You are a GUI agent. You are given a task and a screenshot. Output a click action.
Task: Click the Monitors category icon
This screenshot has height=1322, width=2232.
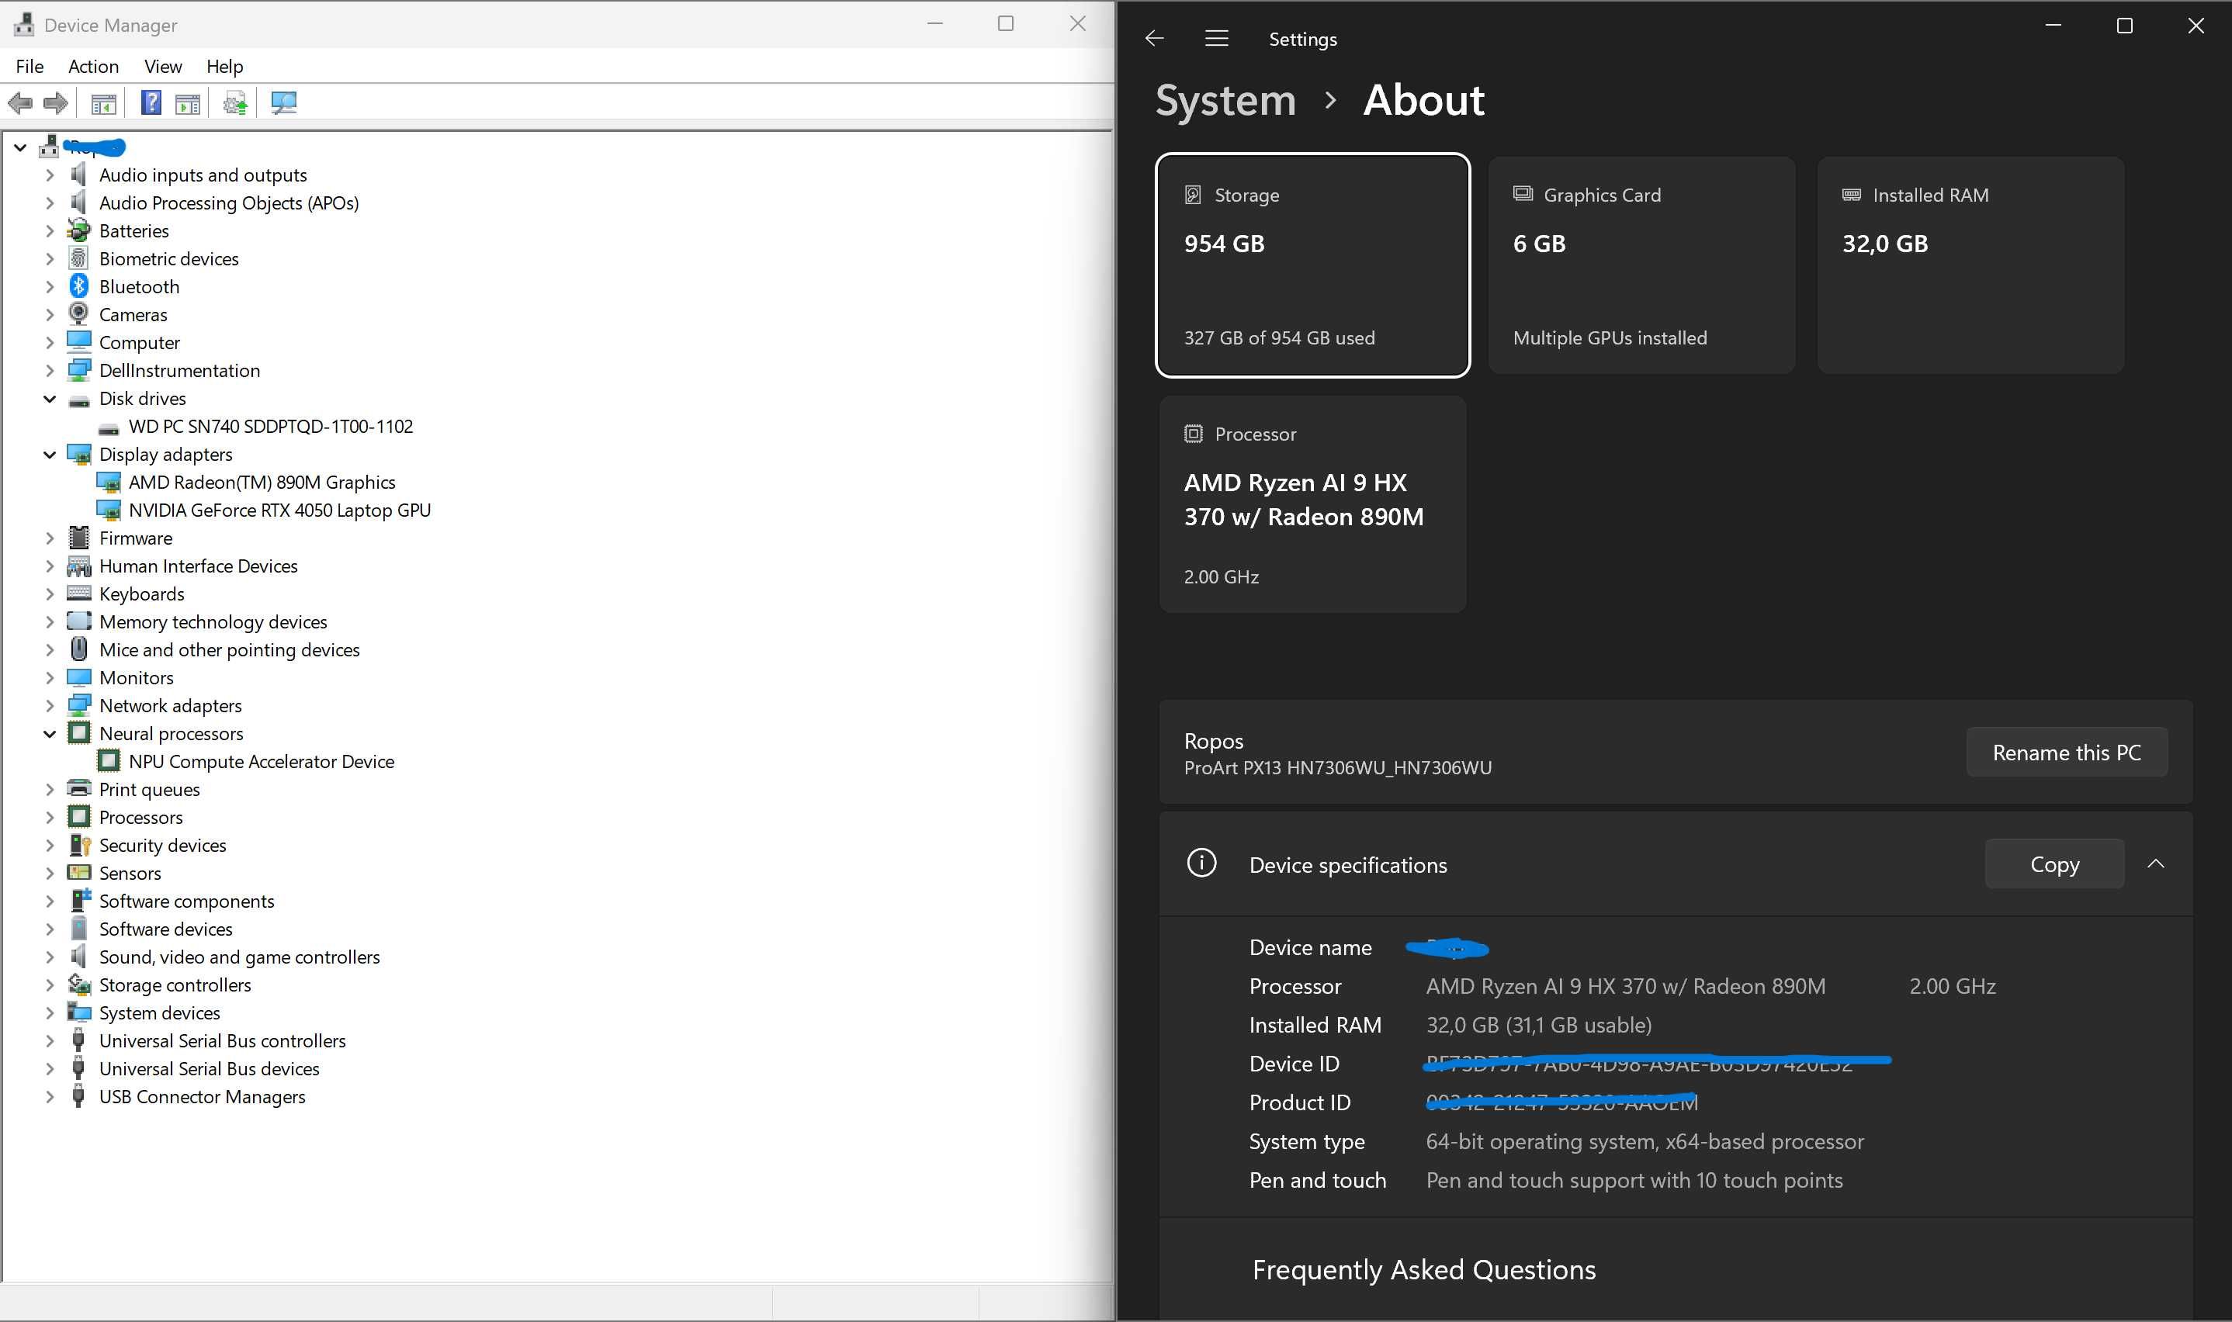(78, 677)
